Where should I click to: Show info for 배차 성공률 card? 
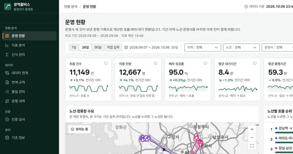pos(205,64)
